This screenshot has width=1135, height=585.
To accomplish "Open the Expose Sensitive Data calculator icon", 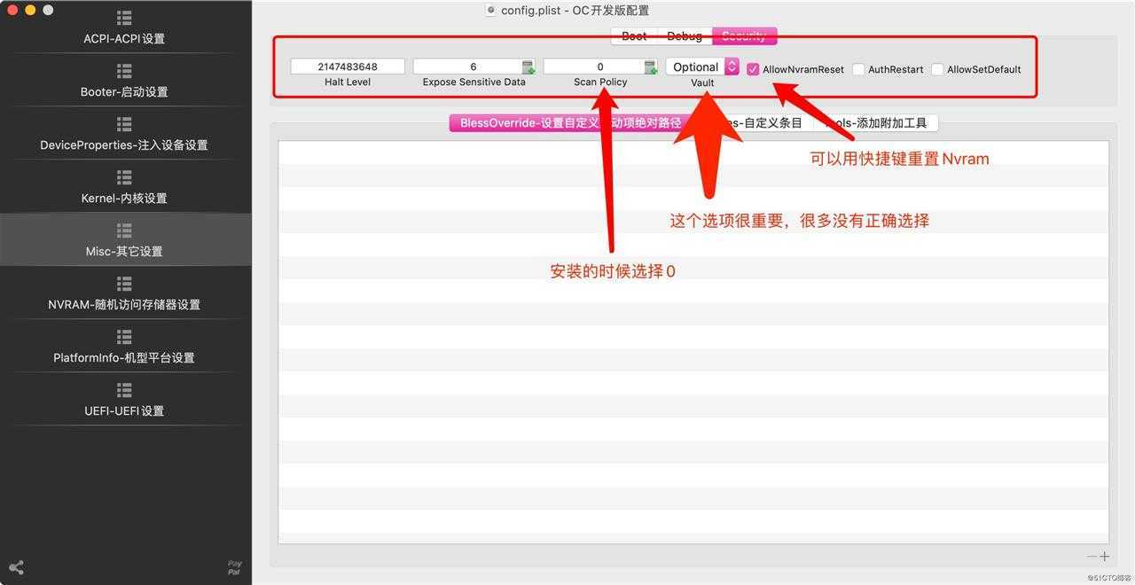I will tap(528, 67).
